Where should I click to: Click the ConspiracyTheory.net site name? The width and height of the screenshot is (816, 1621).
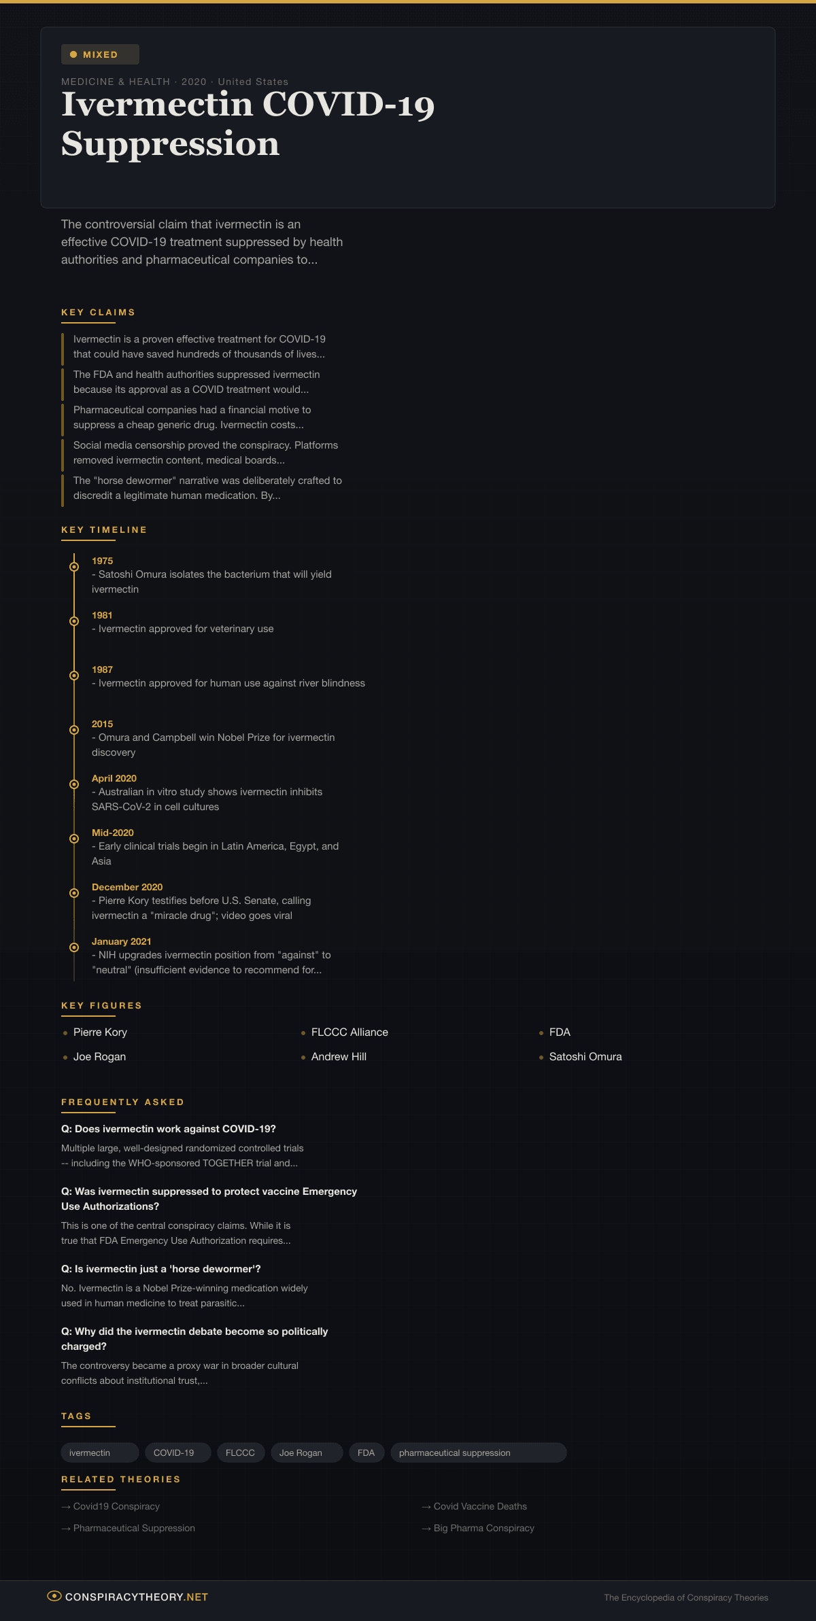point(137,1597)
